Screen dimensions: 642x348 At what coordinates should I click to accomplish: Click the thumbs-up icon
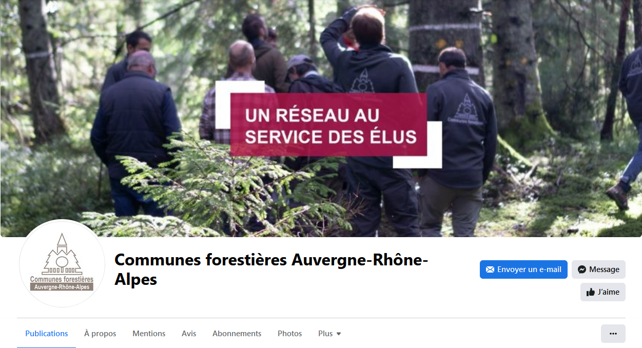(x=591, y=292)
